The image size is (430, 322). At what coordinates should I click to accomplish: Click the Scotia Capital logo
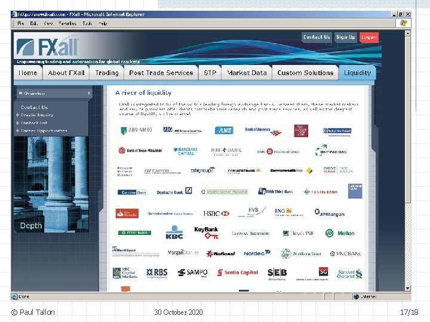pyautogui.click(x=238, y=273)
